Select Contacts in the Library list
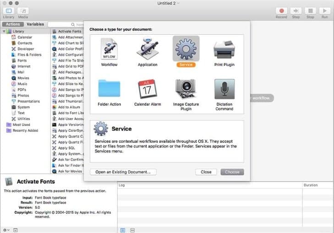 click(25, 43)
